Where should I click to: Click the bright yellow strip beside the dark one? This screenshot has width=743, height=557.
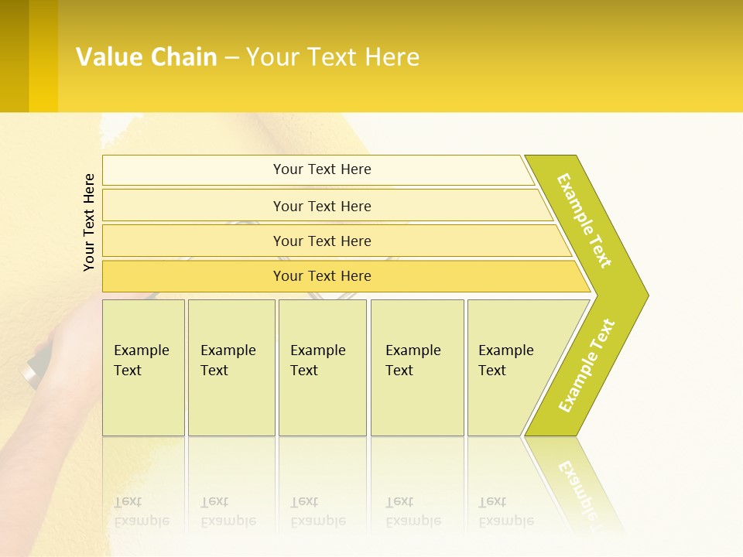click(43, 56)
